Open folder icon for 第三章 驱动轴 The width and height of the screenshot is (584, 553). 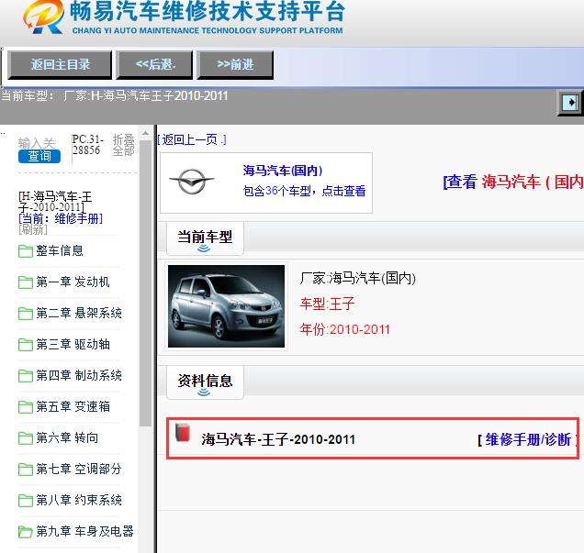26,345
